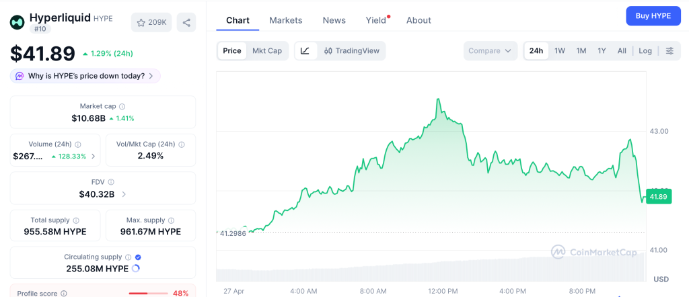The image size is (689, 297).
Task: Toggle Log scale on chart
Action: click(645, 51)
